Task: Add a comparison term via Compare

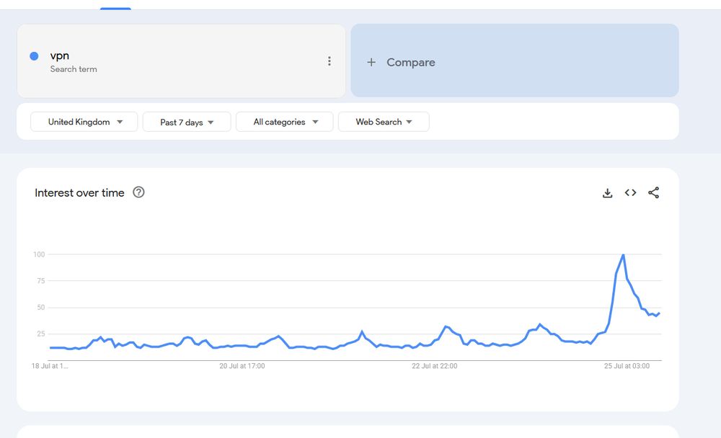Action: coord(515,61)
